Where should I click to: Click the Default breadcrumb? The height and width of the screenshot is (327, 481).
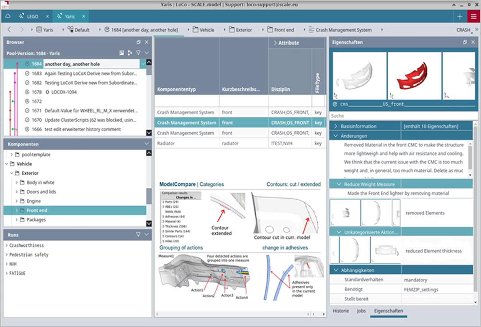(x=78, y=30)
